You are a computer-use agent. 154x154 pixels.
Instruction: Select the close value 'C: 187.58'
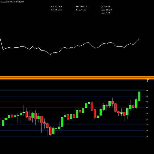point(57,10)
